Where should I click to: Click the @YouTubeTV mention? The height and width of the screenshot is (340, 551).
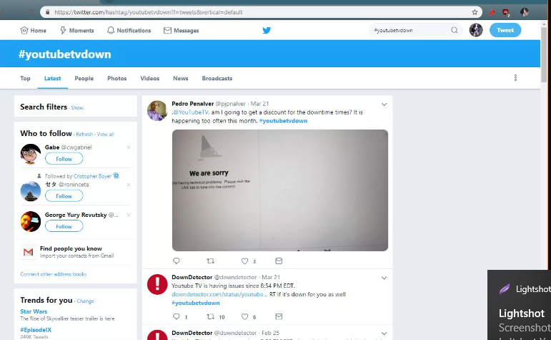coord(191,112)
